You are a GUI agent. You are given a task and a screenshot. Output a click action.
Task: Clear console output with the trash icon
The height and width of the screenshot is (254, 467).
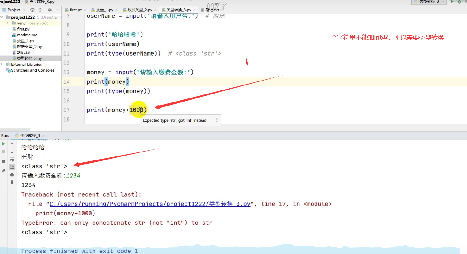[12, 182]
